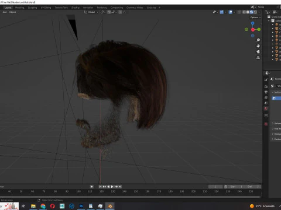Click the blue Z axis on navigation gizmo

tap(253, 23)
